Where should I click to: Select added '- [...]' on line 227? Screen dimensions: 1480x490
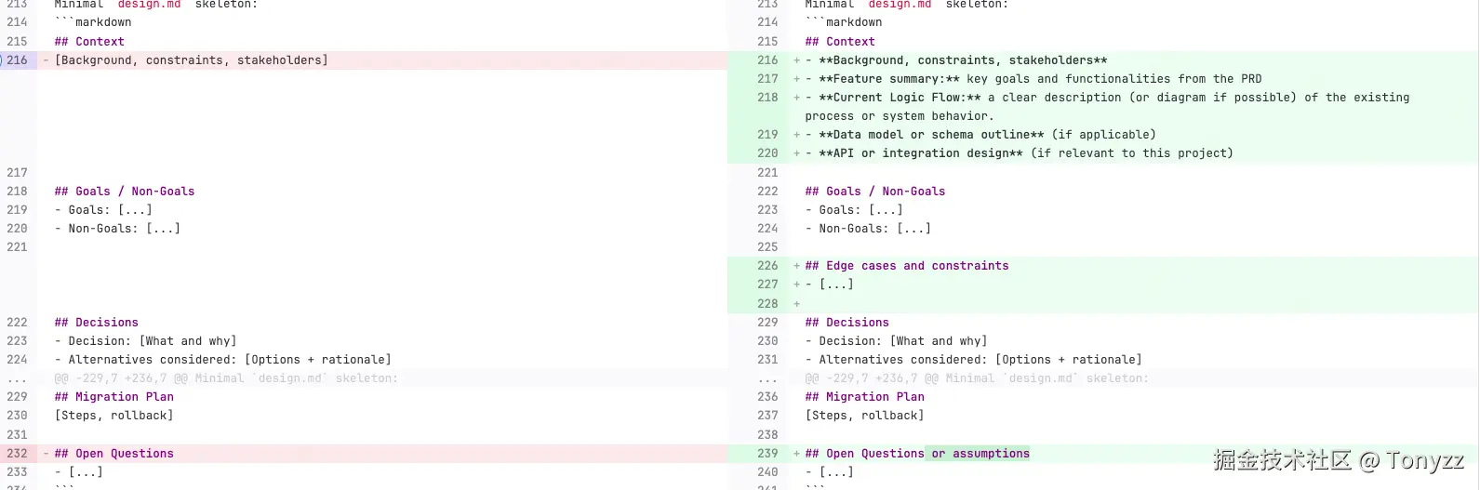(x=829, y=285)
